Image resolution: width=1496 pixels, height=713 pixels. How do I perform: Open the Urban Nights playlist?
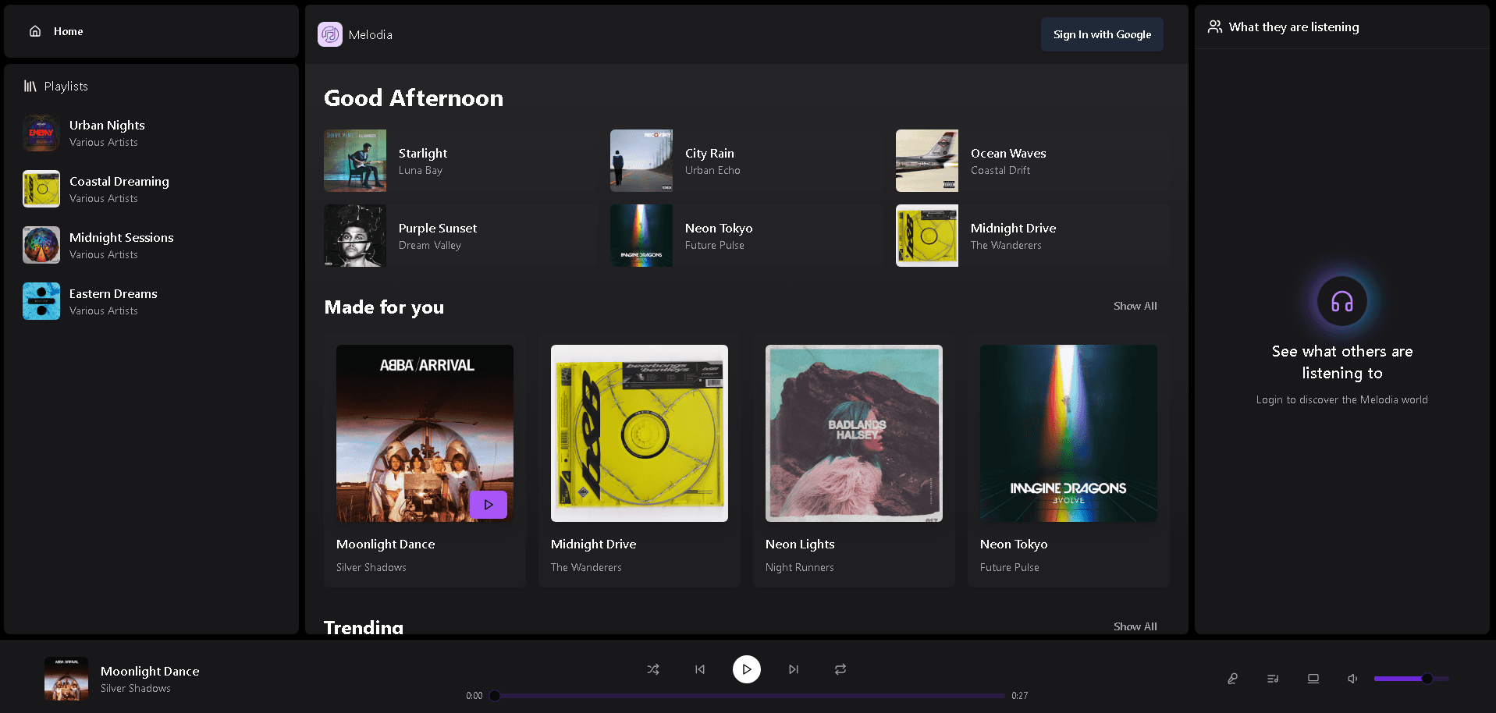point(151,133)
